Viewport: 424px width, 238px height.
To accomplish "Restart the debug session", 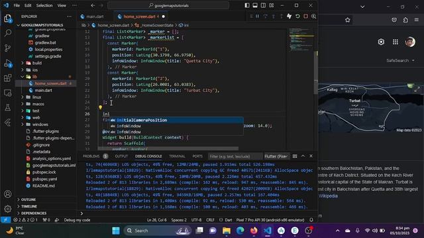I will click(297, 17).
